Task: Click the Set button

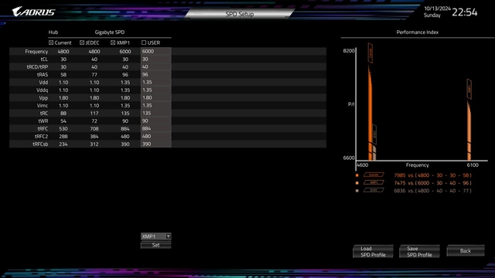Action: coord(156,245)
